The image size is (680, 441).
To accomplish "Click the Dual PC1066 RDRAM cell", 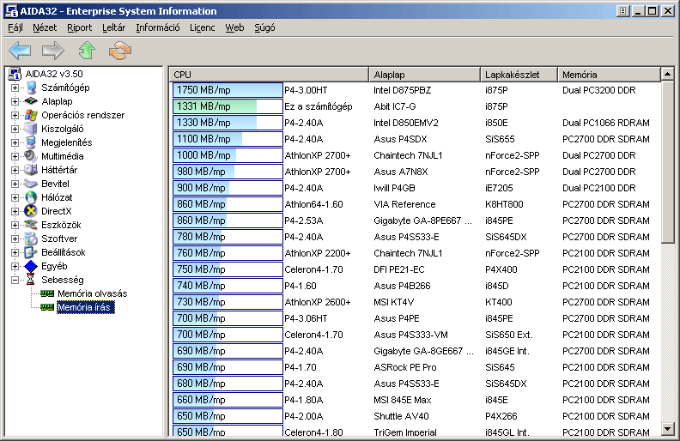I will [606, 123].
